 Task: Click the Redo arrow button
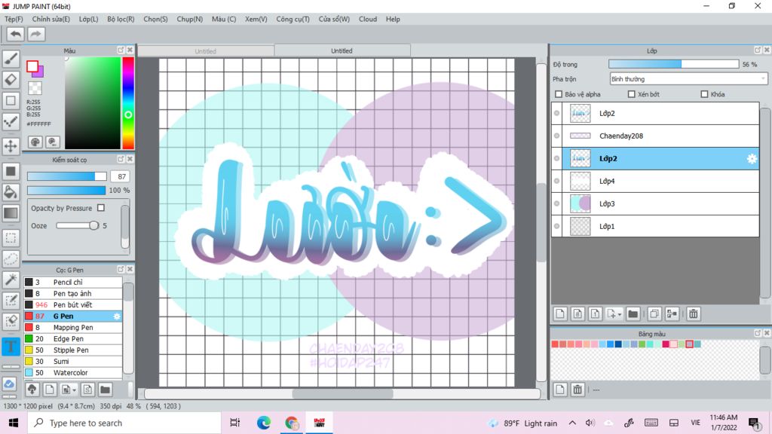pos(35,34)
